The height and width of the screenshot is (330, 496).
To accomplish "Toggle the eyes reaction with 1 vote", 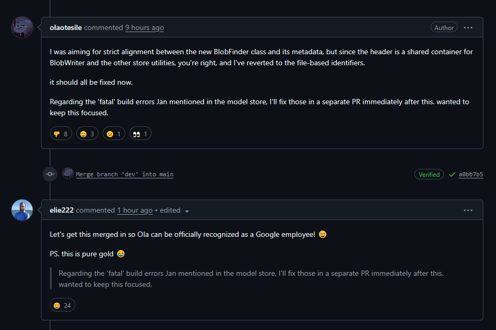I will point(140,134).
